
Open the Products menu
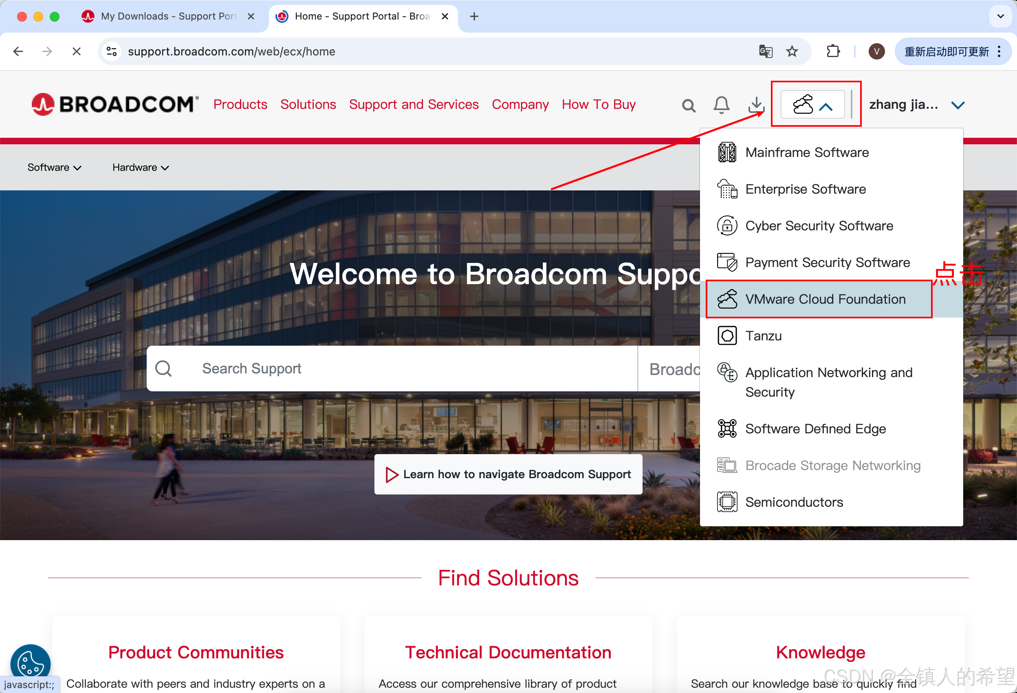240,104
